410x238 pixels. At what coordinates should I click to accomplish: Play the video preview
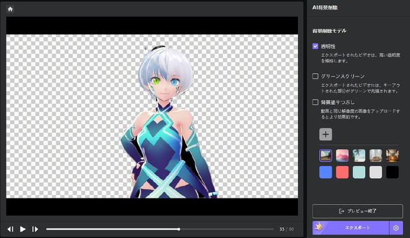coord(23,229)
